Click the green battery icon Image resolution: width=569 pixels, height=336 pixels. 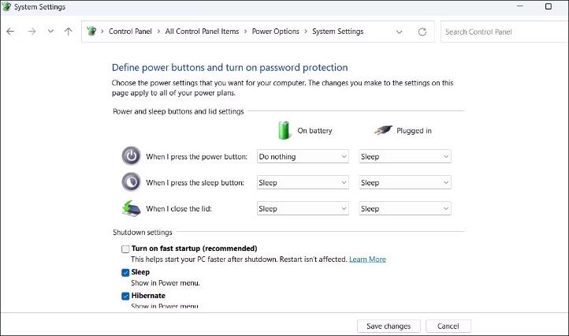click(284, 130)
